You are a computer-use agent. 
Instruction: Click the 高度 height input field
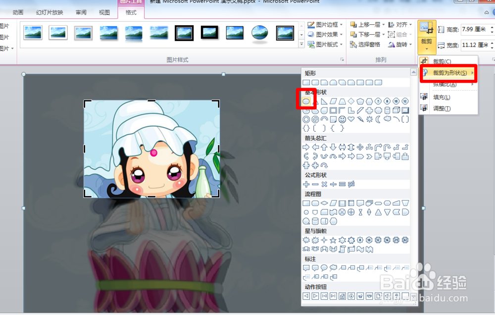coord(475,29)
